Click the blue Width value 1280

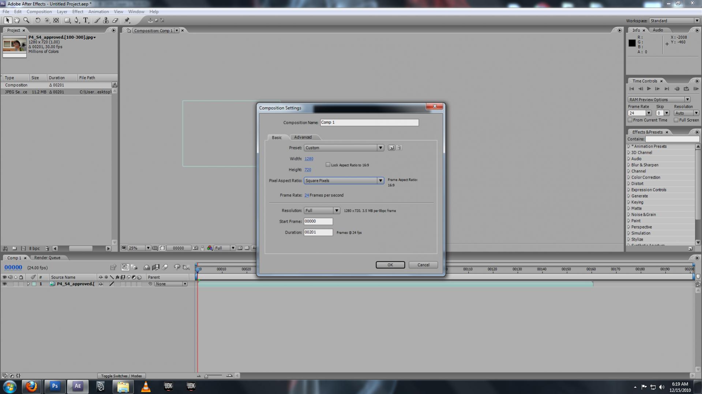point(309,158)
